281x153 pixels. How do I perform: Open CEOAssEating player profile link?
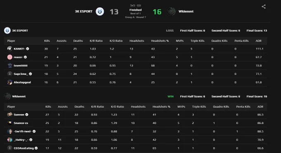(x=24, y=148)
